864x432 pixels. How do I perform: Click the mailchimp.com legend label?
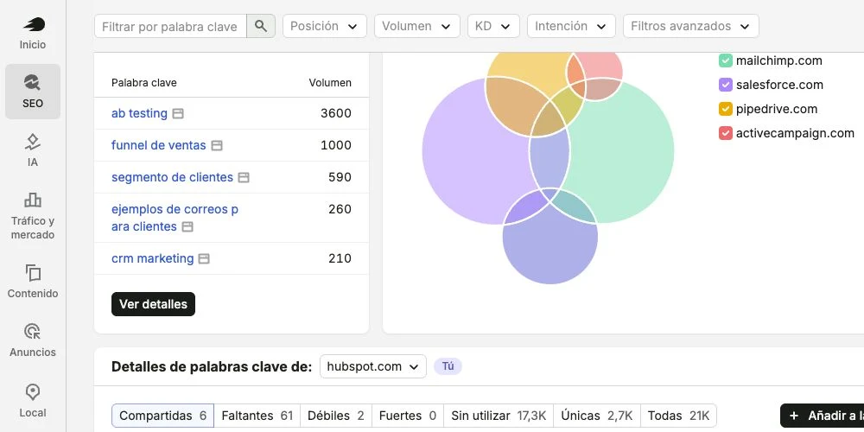pos(779,60)
